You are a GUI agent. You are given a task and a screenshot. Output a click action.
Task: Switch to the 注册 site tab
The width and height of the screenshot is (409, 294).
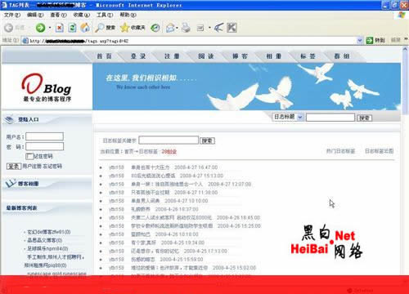coord(172,56)
